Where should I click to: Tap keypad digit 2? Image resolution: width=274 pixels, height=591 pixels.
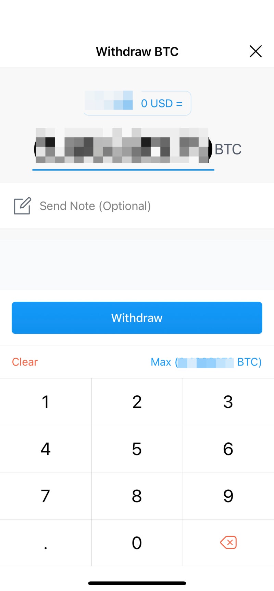137,402
